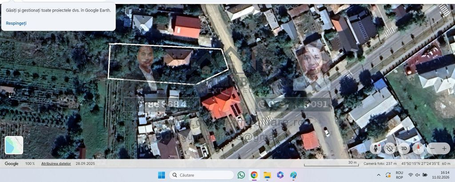The image size is (455, 182).
Task: Open the clock and date panel
Action: pyautogui.click(x=444, y=175)
